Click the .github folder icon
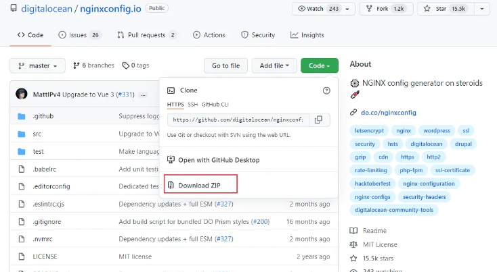Screen dimensions: 497x272 [22, 116]
